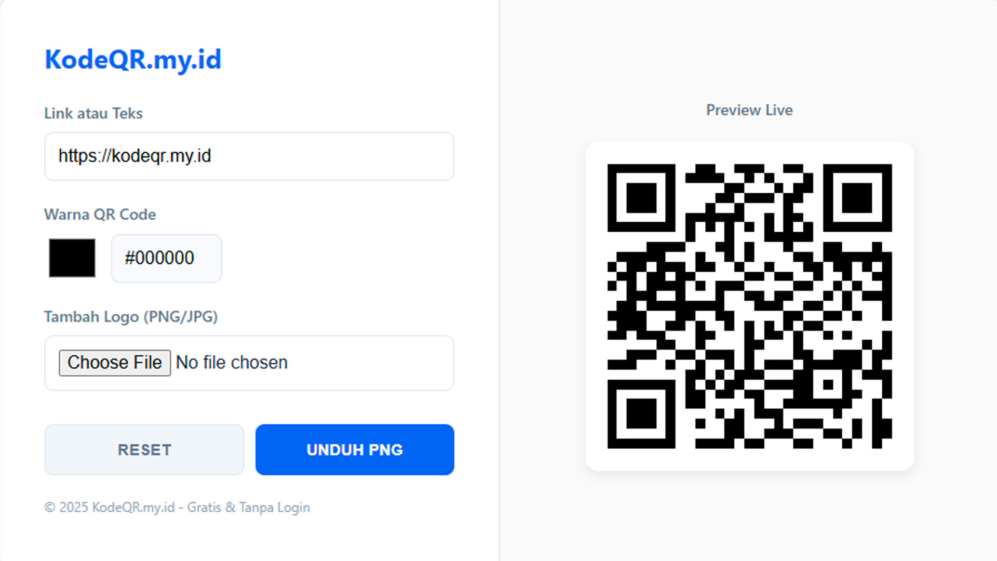Click the Tambah Logo (PNG/JPG) label
This screenshot has height=561, width=997.
(131, 316)
